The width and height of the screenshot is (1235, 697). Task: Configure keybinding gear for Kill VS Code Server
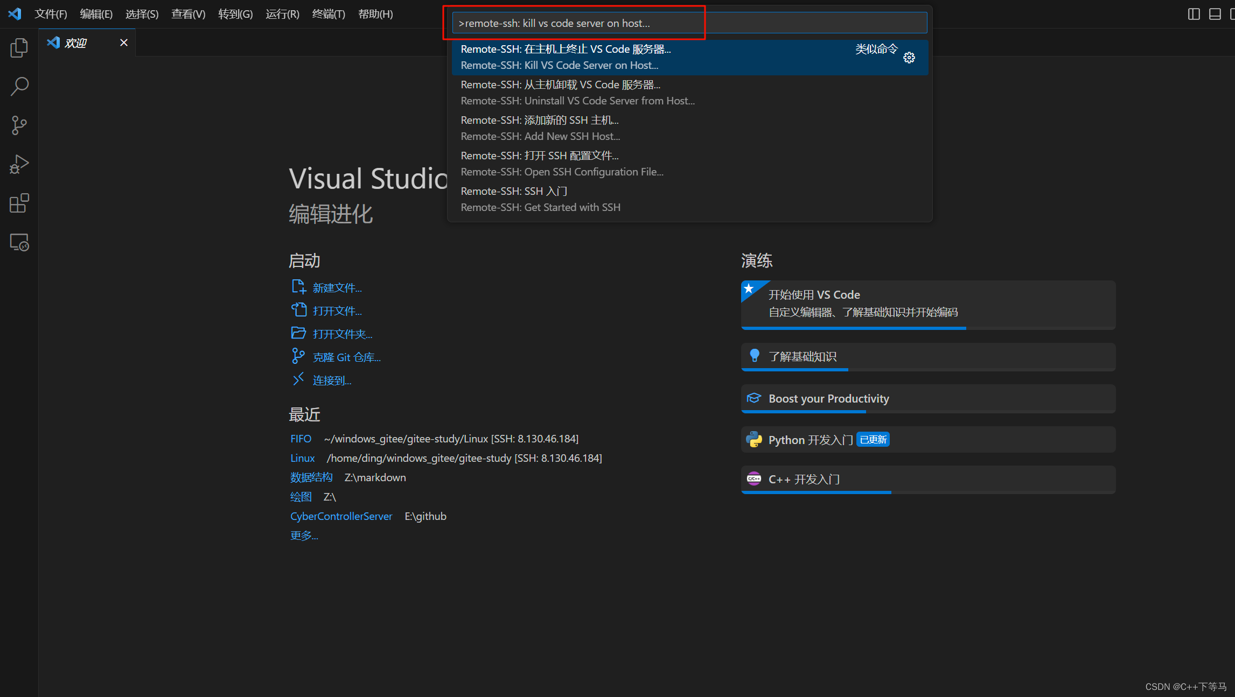909,58
